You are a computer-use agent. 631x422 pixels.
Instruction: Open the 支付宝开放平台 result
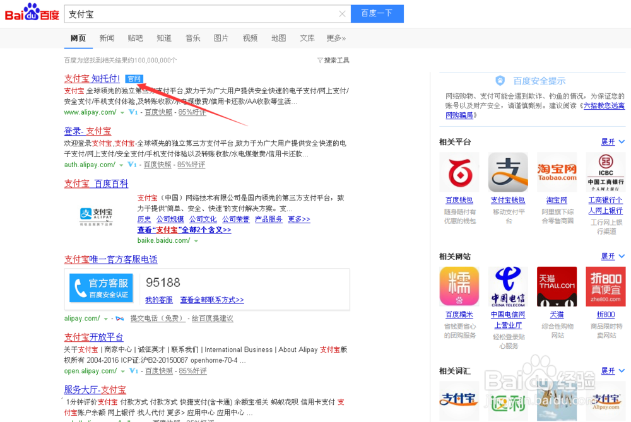click(x=94, y=337)
